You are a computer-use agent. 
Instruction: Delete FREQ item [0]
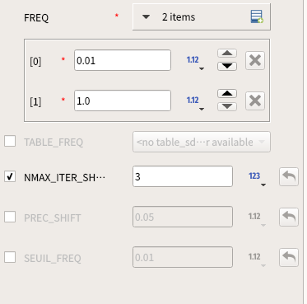255,60
